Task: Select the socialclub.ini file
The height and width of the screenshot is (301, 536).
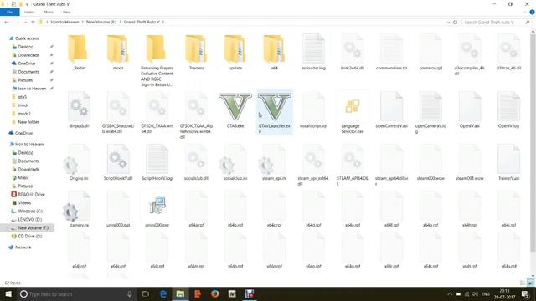Action: (x=233, y=159)
